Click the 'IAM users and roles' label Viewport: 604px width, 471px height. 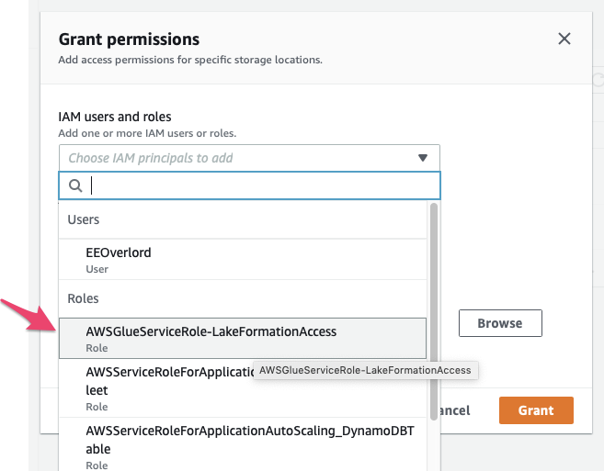click(115, 117)
